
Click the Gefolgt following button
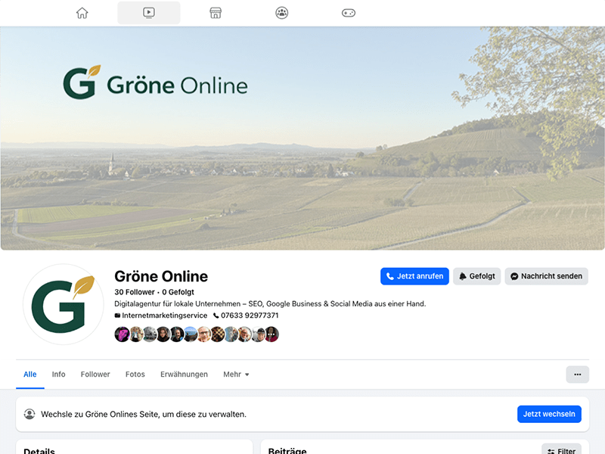477,276
